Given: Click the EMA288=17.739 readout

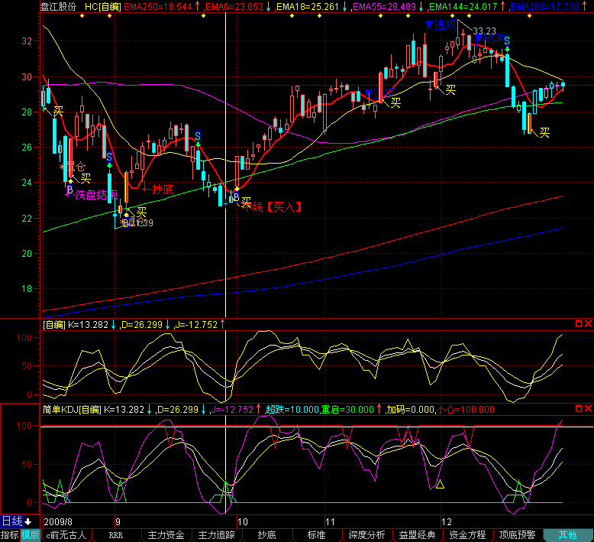Looking at the screenshot, I should tap(545, 6).
